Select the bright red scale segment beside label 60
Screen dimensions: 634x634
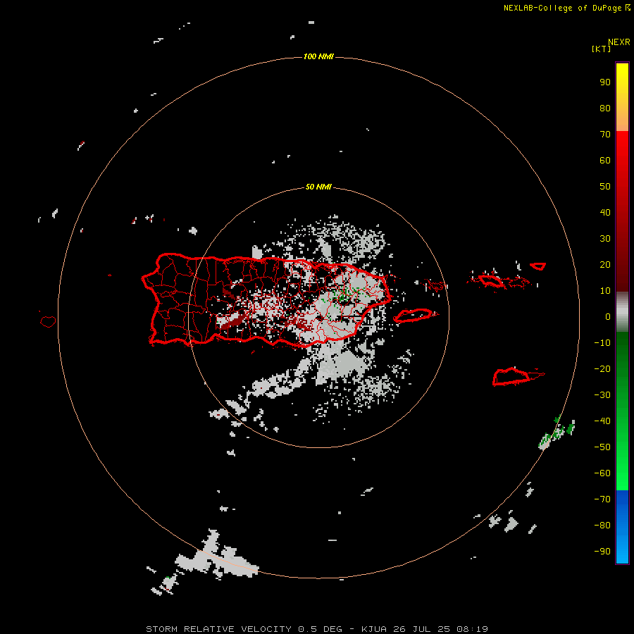[x=622, y=158]
